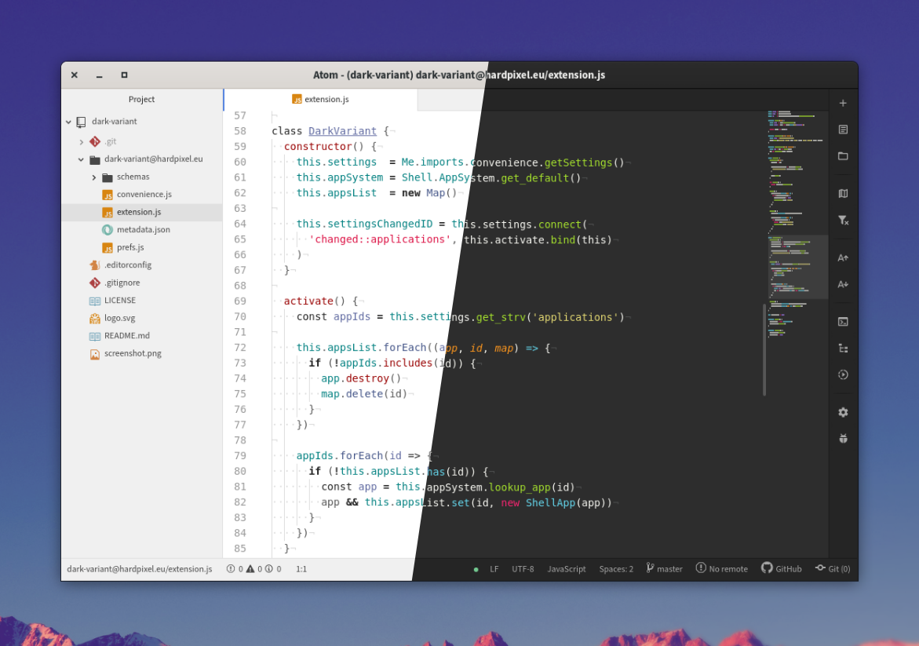This screenshot has height=646, width=919.
Task: Click the bug devtools icon
Action: pos(843,439)
